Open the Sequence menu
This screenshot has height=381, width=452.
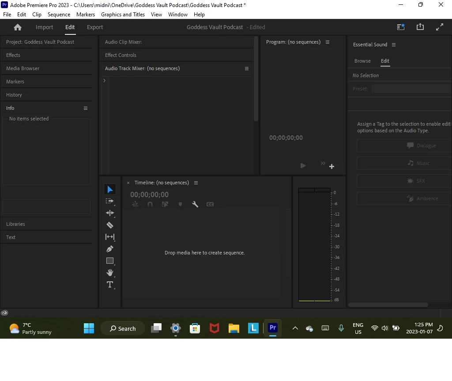point(59,15)
